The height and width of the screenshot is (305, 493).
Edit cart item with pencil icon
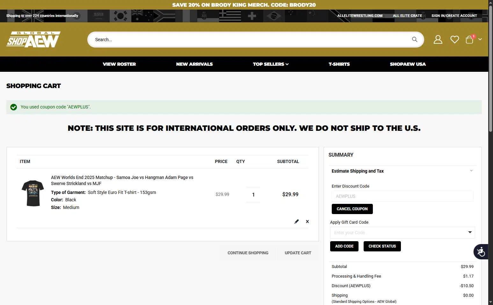tap(297, 221)
